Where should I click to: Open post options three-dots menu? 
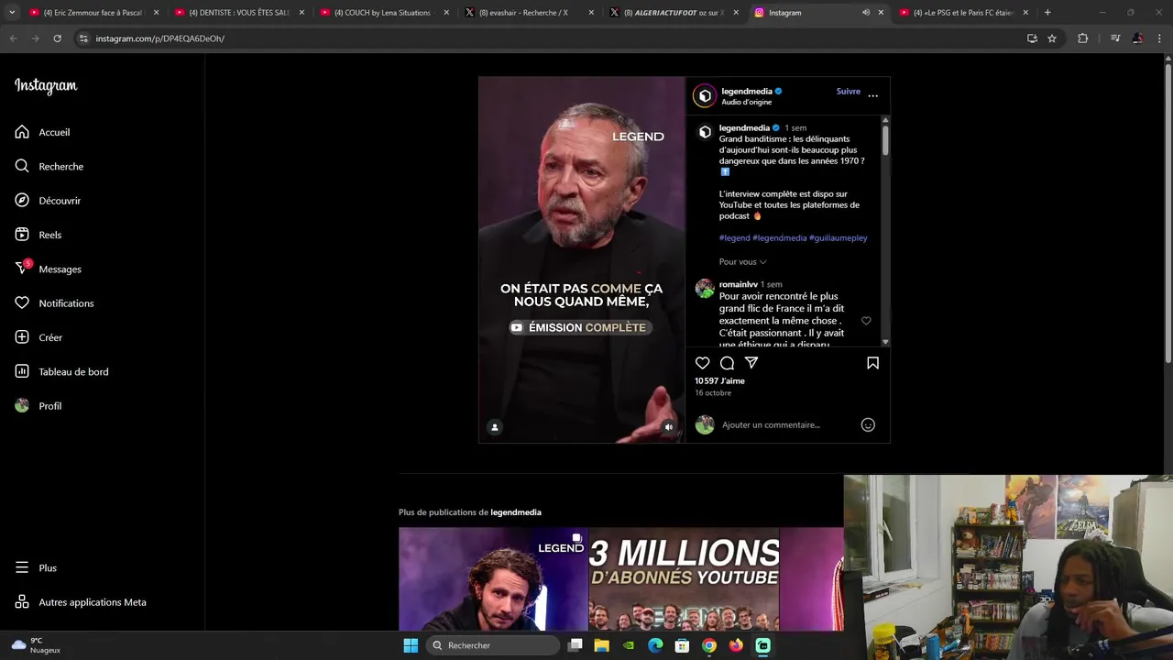[x=872, y=95]
